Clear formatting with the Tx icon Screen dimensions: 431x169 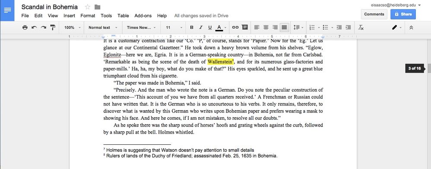[361, 28]
